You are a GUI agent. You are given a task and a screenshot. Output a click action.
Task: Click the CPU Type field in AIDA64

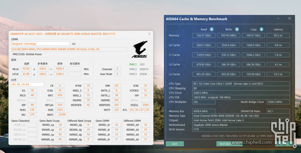tap(241, 84)
